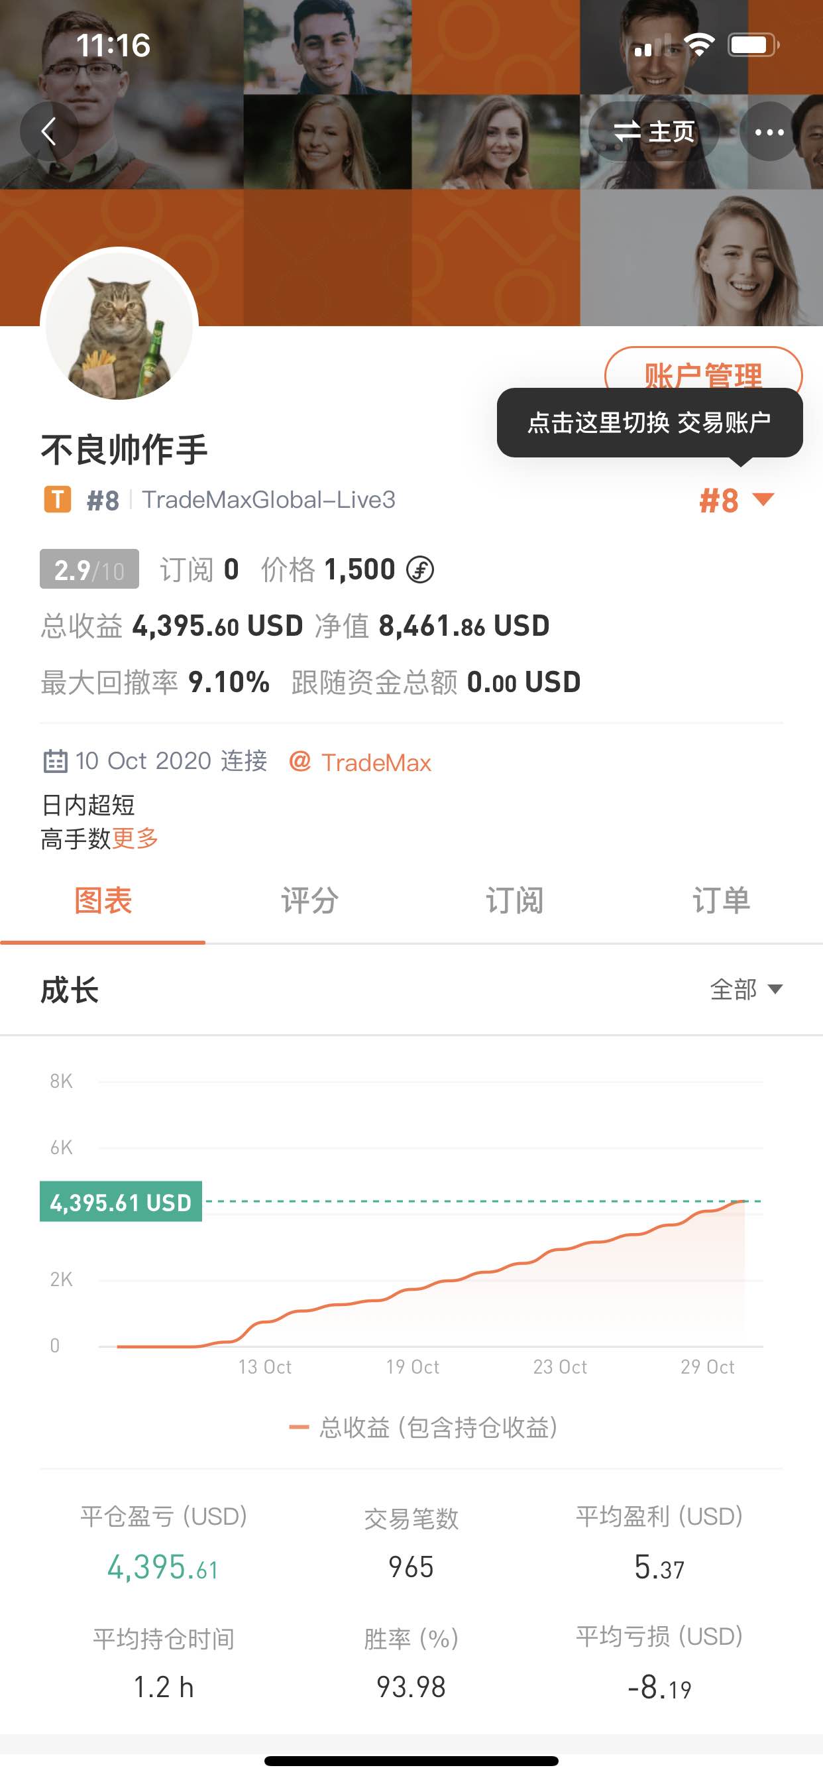Select the 订阅 tab

(x=514, y=901)
